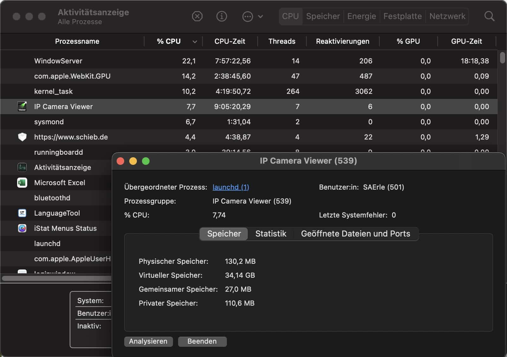The width and height of the screenshot is (507, 357).
Task: Click the System: label in the CPU summary
Action: [x=90, y=301]
